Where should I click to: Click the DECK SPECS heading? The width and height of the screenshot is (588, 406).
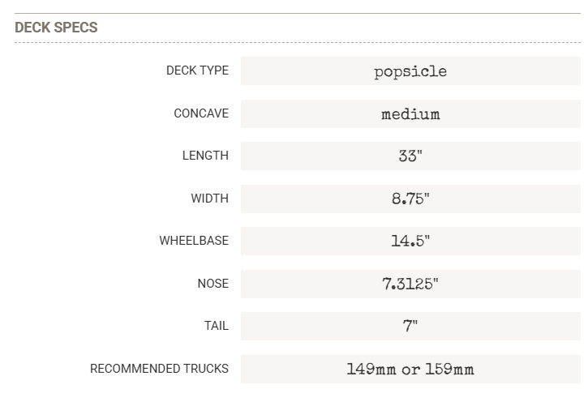(56, 28)
